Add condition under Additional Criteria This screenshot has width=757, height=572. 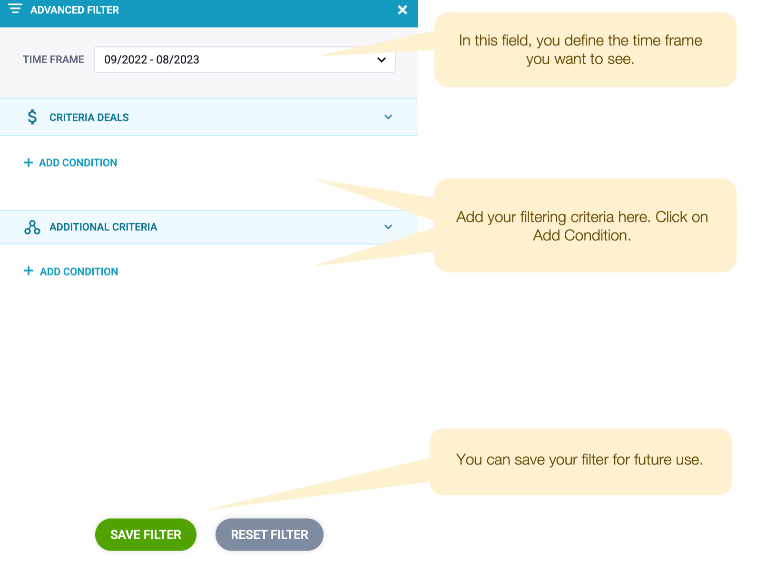[x=71, y=272]
